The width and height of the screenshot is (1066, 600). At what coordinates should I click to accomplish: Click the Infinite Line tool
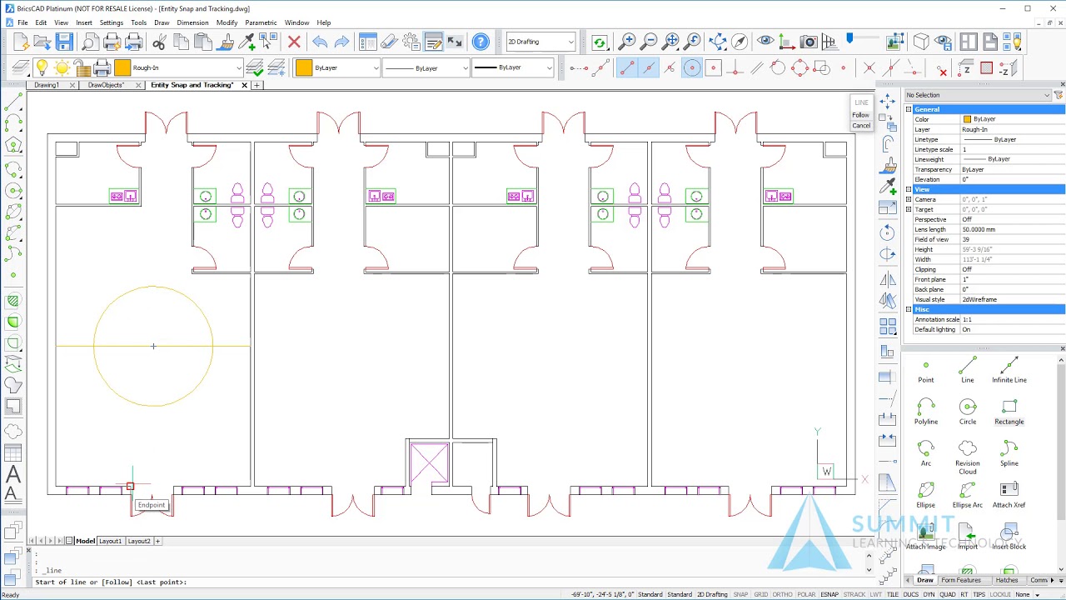[1009, 369]
